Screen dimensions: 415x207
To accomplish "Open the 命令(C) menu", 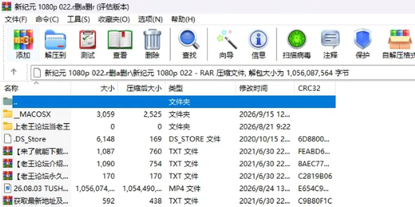I will (47, 19).
